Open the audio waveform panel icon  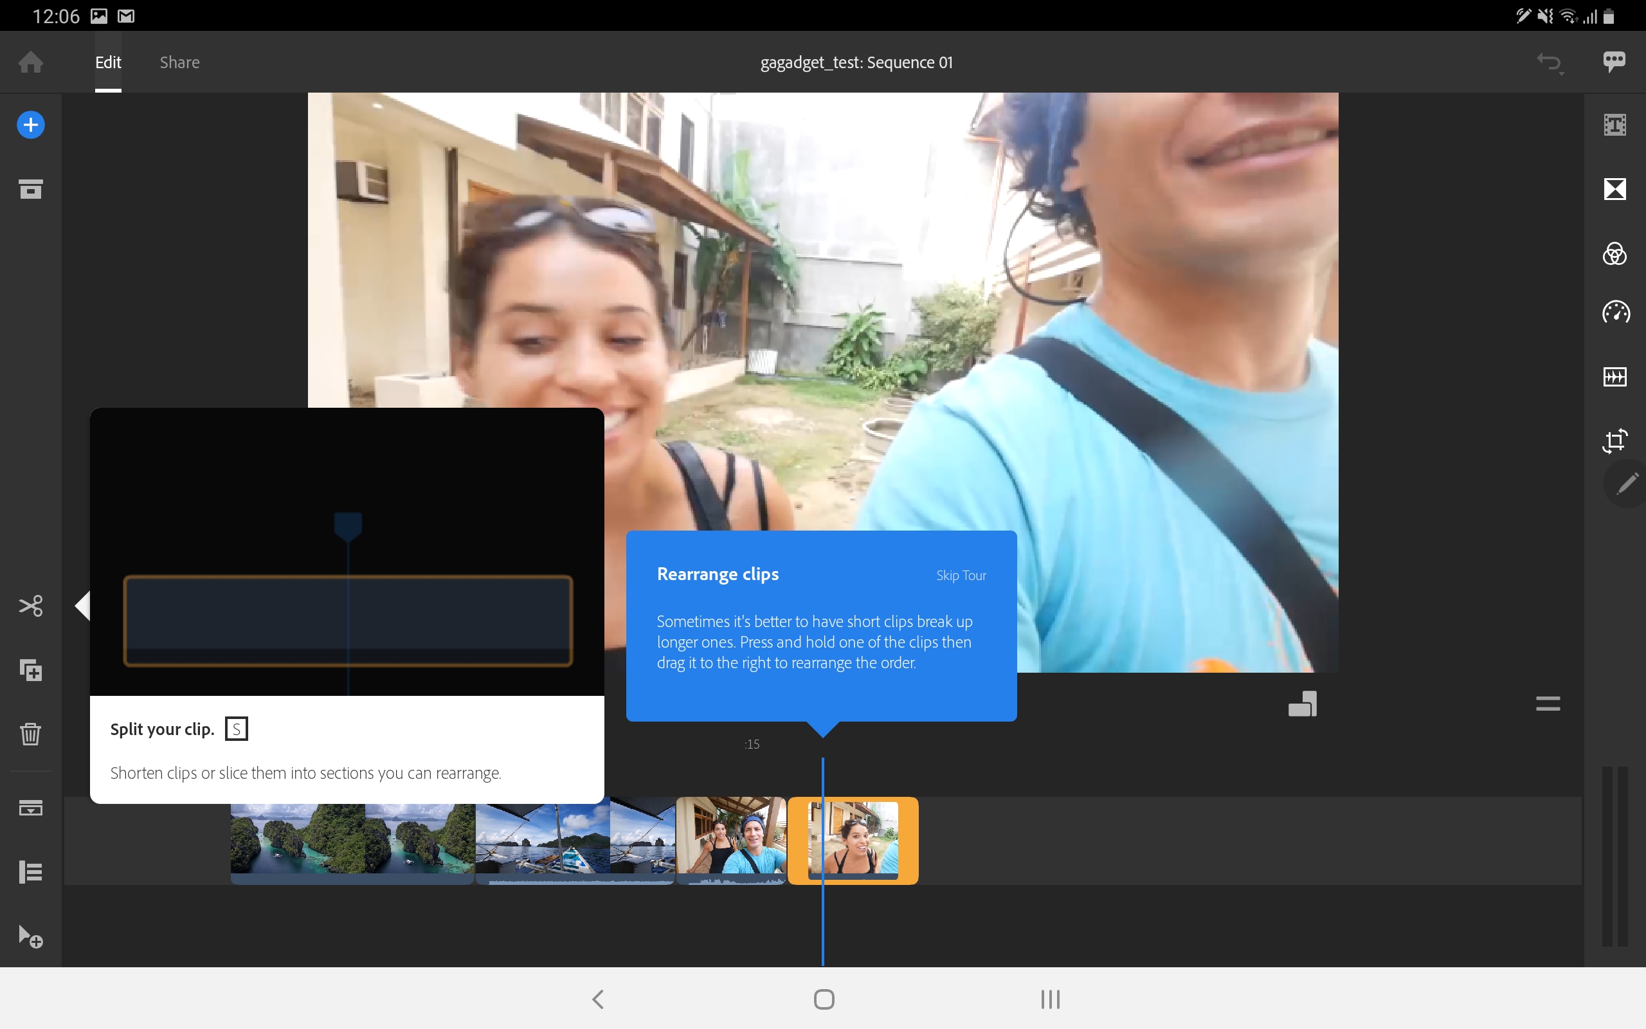point(1614,376)
